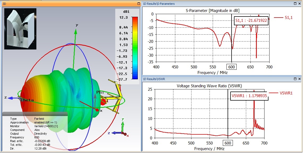Click the Rad. effic. -0.02209 dB value
The height and width of the screenshot is (153, 303).
42,141
